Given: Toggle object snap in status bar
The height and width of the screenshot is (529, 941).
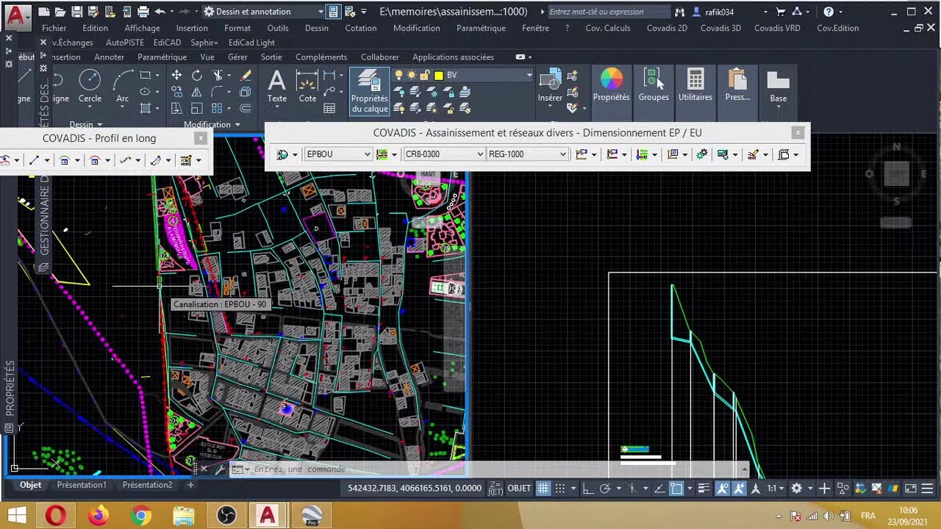Looking at the screenshot, I should (x=676, y=489).
